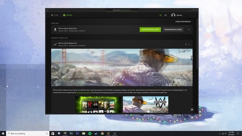Open the Oculus games link in description
The width and height of the screenshot is (242, 136).
84,93
